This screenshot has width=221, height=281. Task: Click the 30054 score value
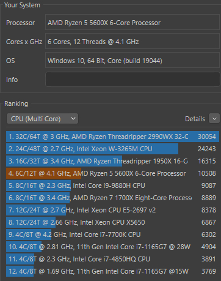click(x=207, y=137)
